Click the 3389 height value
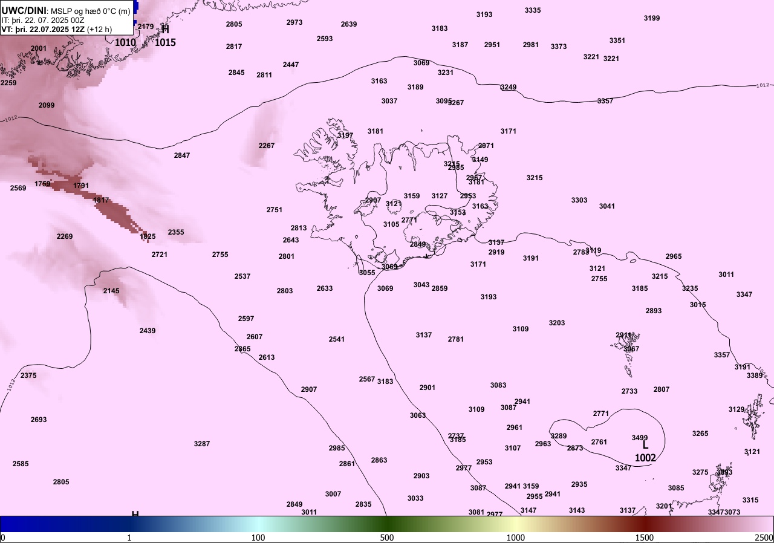This screenshot has width=774, height=543. click(x=755, y=376)
